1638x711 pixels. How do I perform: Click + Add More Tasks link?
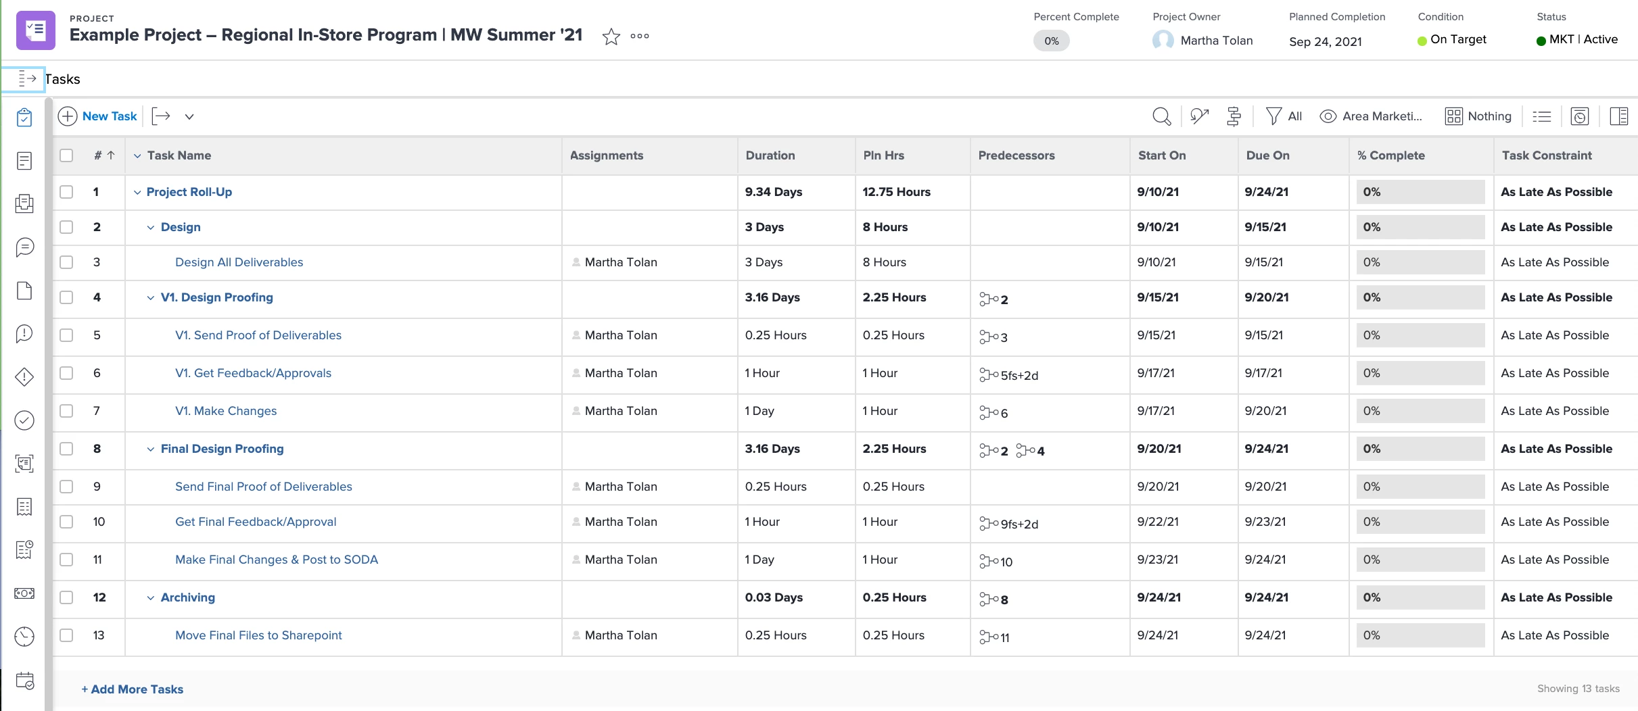pyautogui.click(x=133, y=689)
